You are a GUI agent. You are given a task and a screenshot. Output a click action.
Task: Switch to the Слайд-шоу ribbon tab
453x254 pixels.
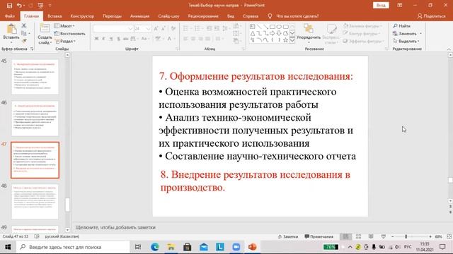coord(168,16)
